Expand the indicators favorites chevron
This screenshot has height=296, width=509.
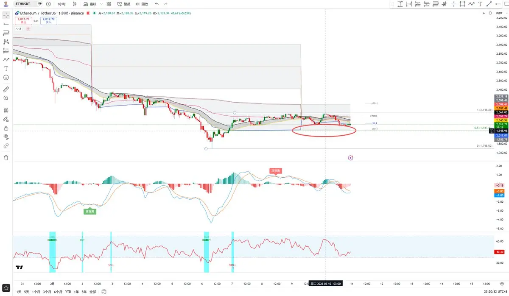[x=101, y=4]
